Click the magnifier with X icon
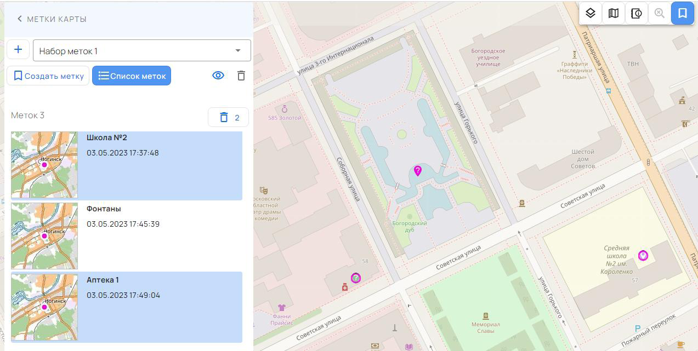 (x=660, y=13)
